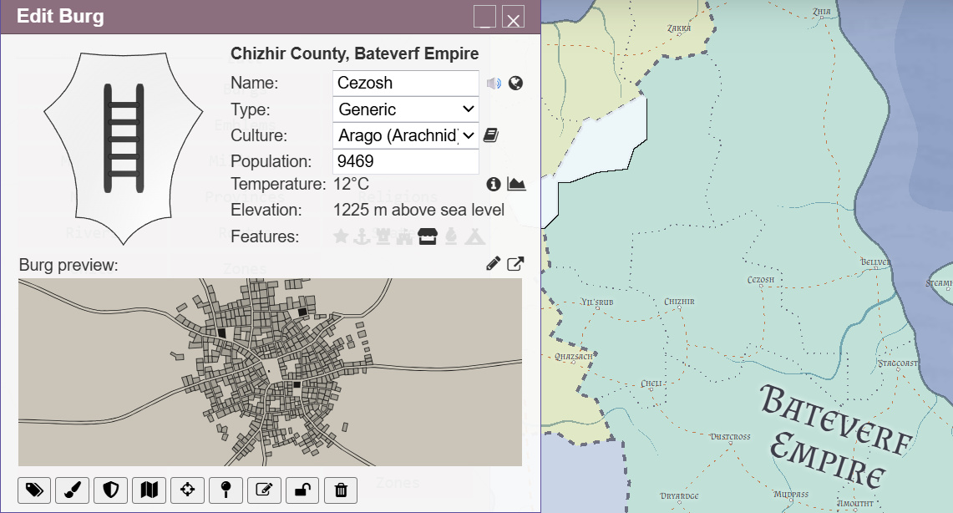Select Chcli burg label on map
This screenshot has height=513, width=953.
pos(651,383)
